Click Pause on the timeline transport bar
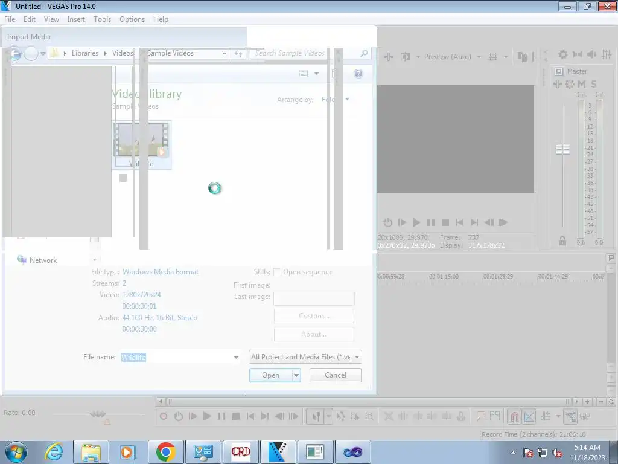 click(x=221, y=416)
